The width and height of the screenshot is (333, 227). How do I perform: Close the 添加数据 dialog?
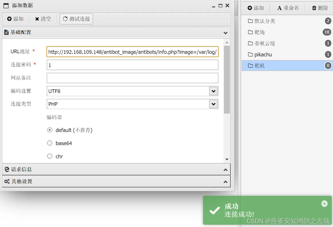227,5
